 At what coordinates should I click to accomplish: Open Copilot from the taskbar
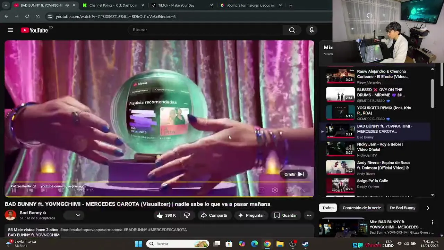pos(242,244)
